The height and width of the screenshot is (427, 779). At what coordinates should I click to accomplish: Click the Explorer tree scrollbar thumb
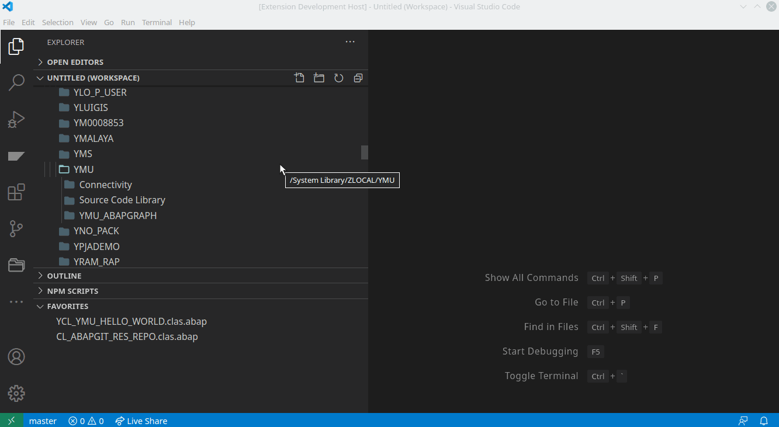365,152
